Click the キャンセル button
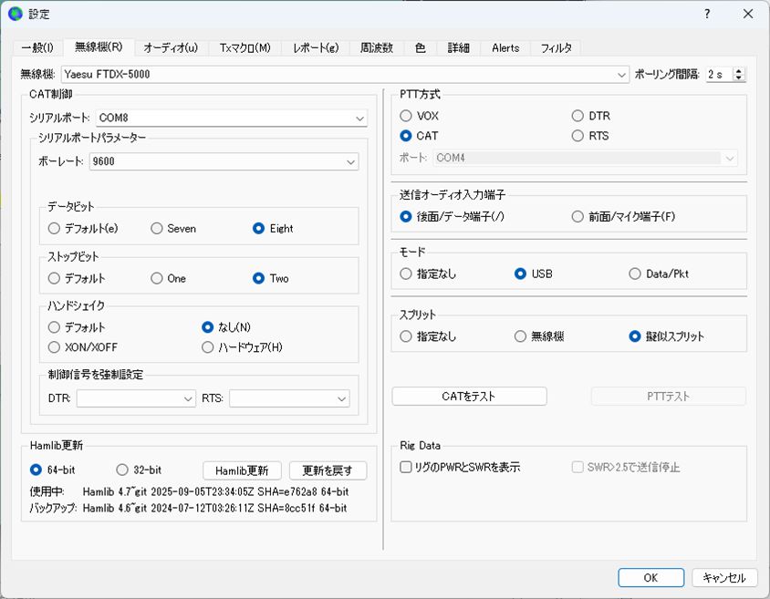The width and height of the screenshot is (770, 599). click(724, 577)
